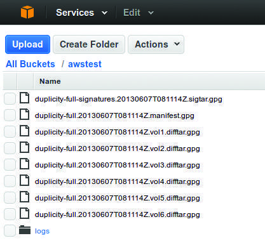Image resolution: width=265 pixels, height=250 pixels.
Task: Tick the checkbox for vol4.difftar.gpg
Action: 10,181
